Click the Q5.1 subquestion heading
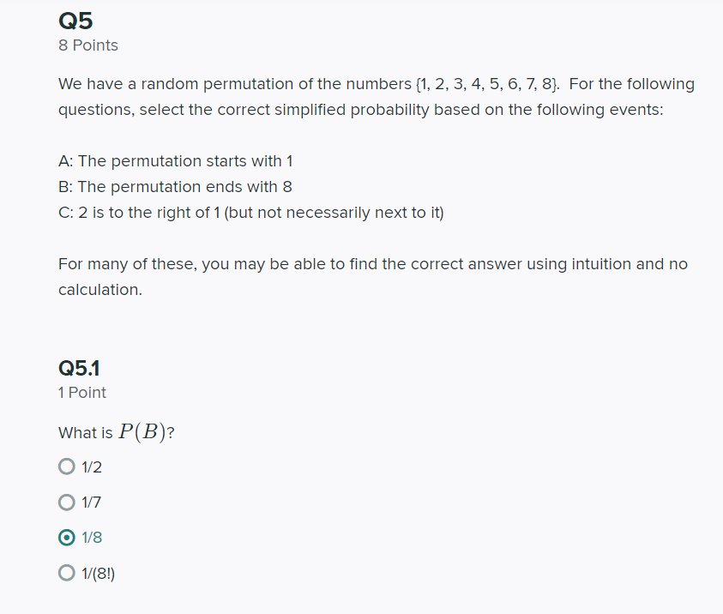This screenshot has width=723, height=614. click(78, 368)
